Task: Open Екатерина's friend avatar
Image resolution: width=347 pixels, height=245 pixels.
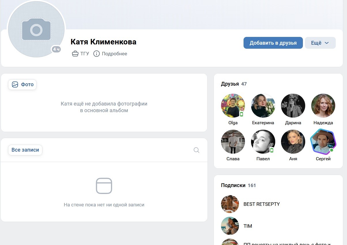Action: [263, 105]
